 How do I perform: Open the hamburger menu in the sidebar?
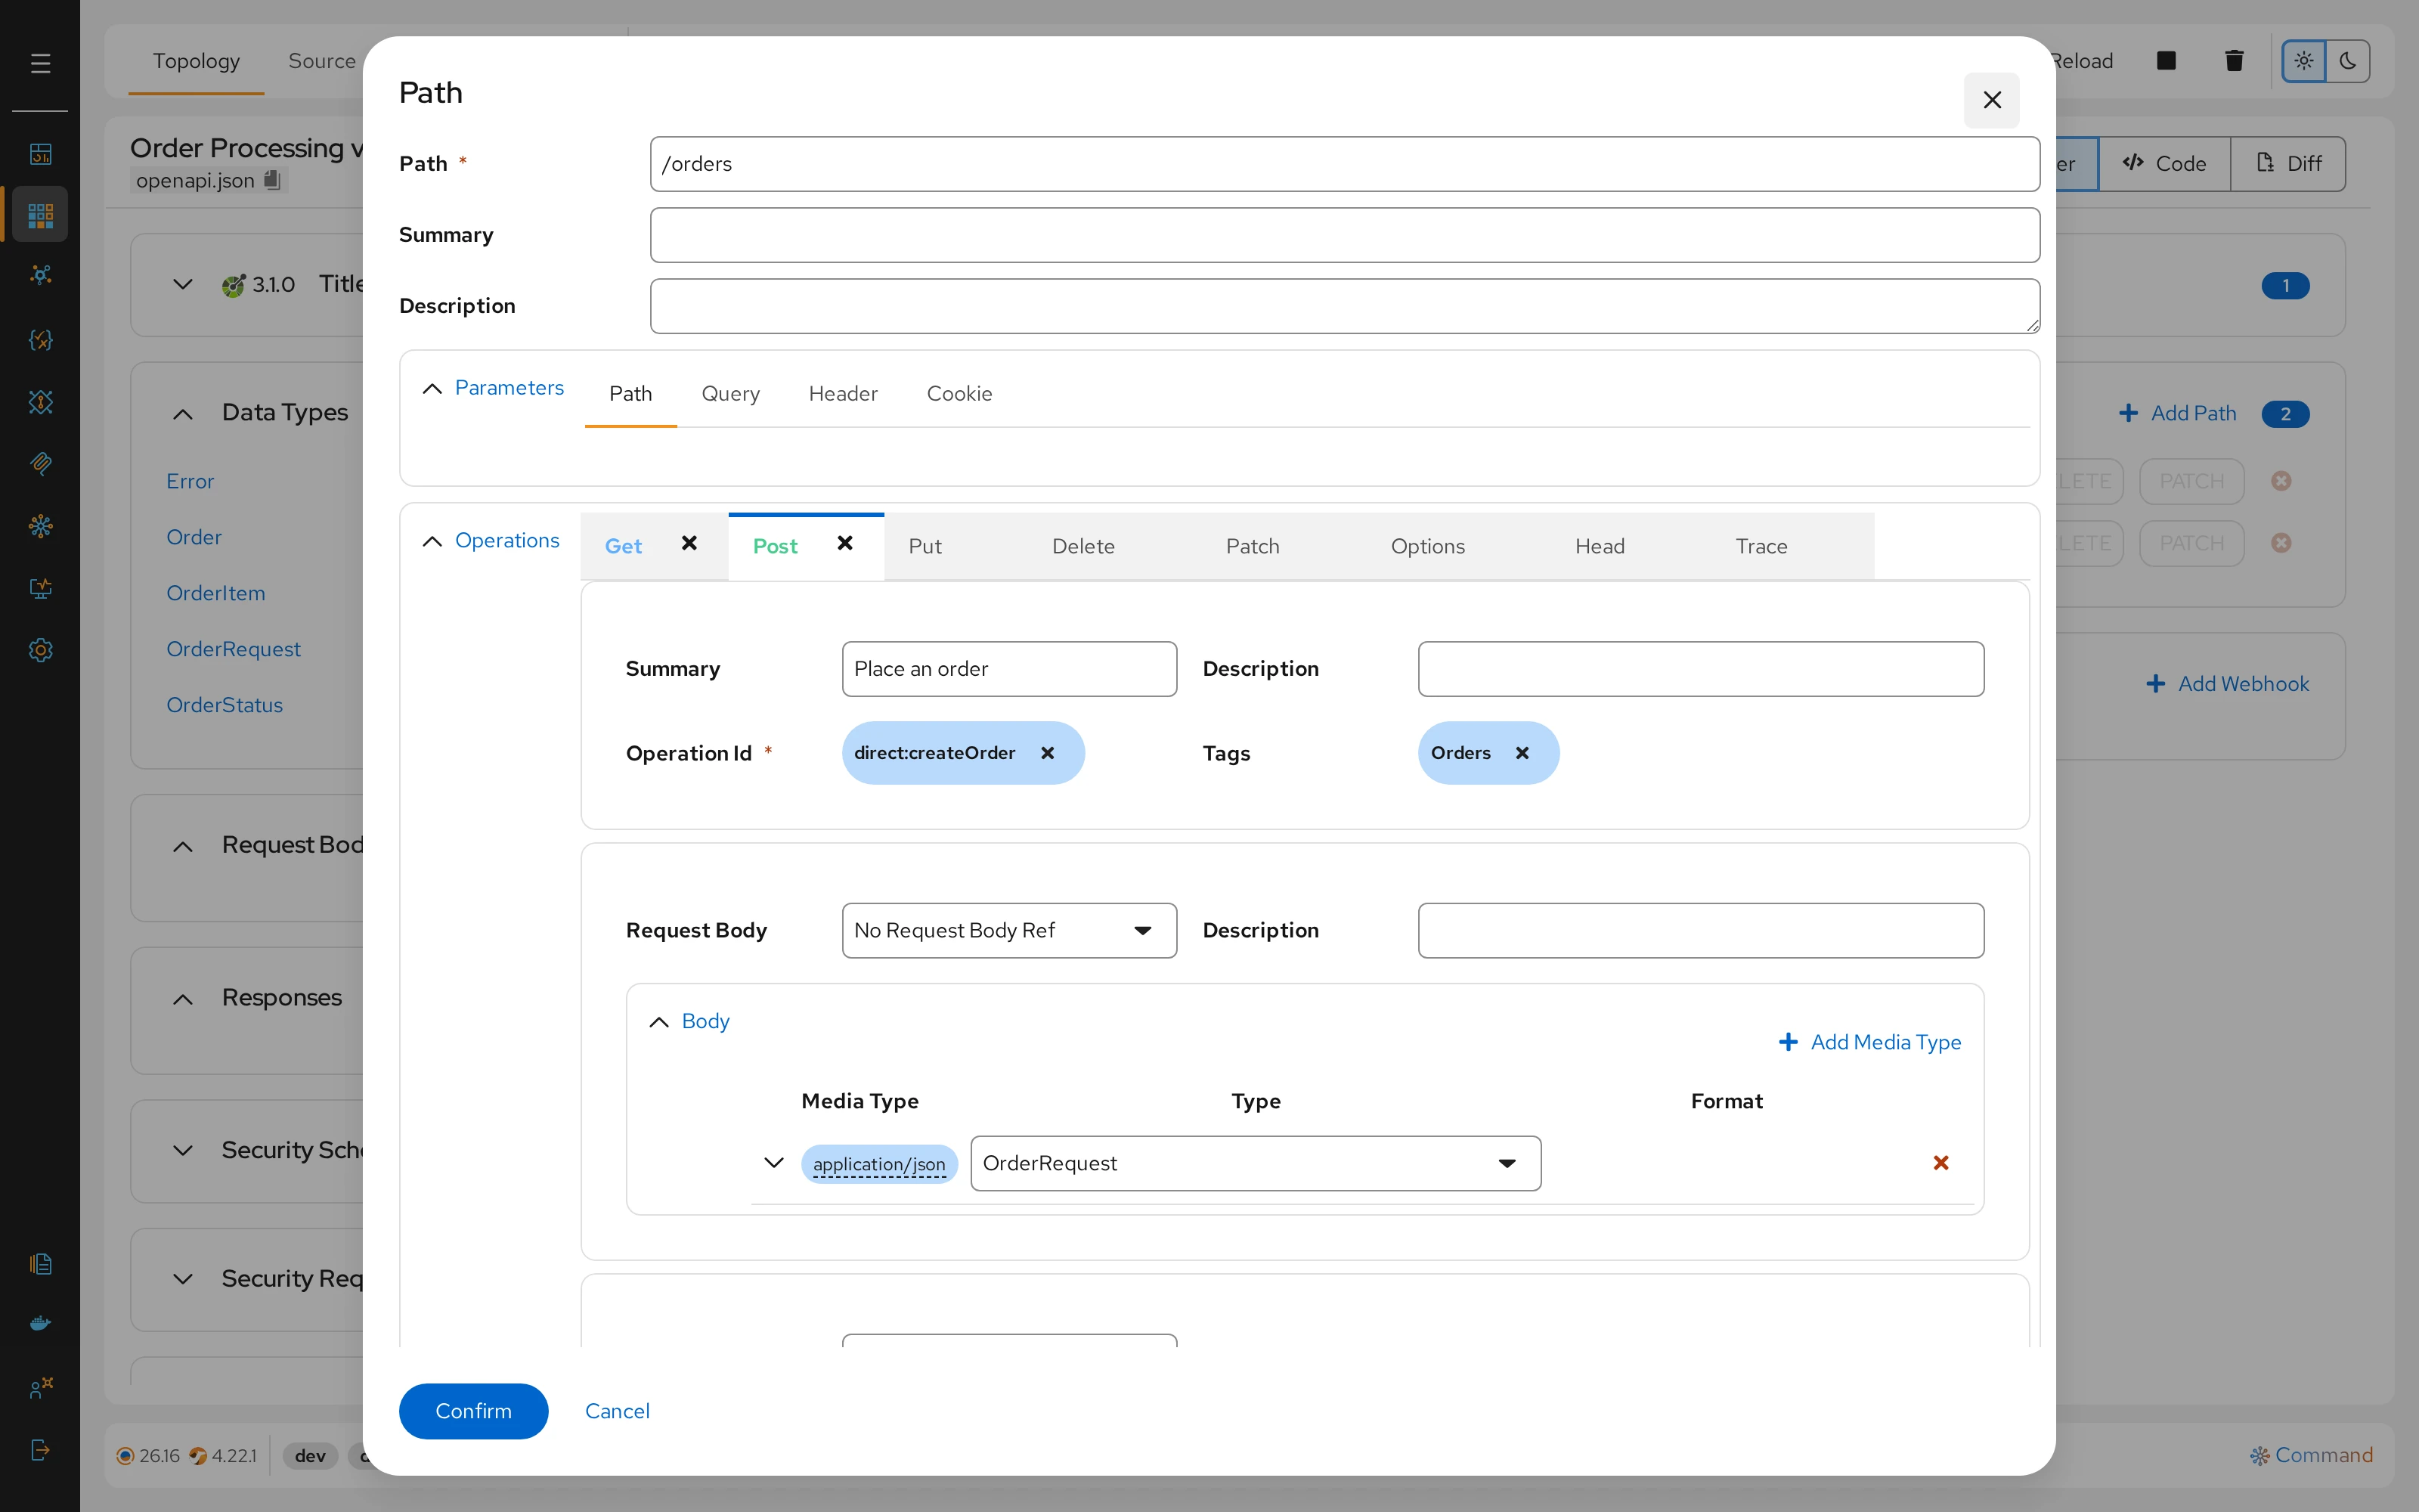tap(40, 64)
